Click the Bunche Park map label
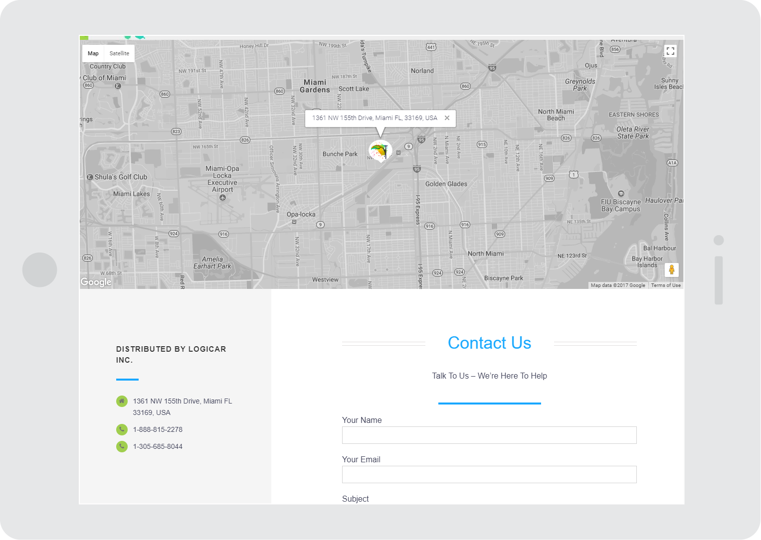Screen dimensions: 761x540 coord(340,154)
